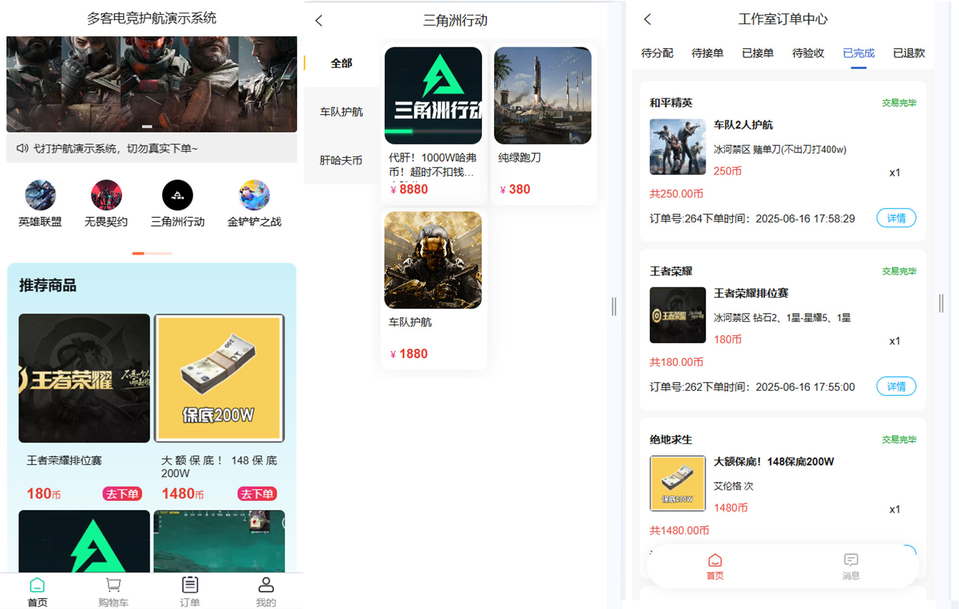Go back from 工作室订单中心
Screen dimensions: 959x609
pyautogui.click(x=647, y=19)
